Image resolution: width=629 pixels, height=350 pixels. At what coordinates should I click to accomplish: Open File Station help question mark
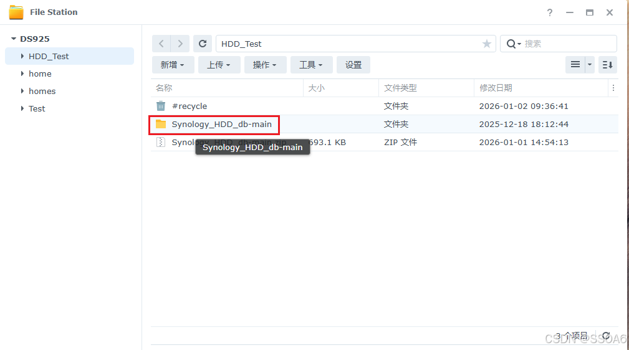click(x=550, y=12)
